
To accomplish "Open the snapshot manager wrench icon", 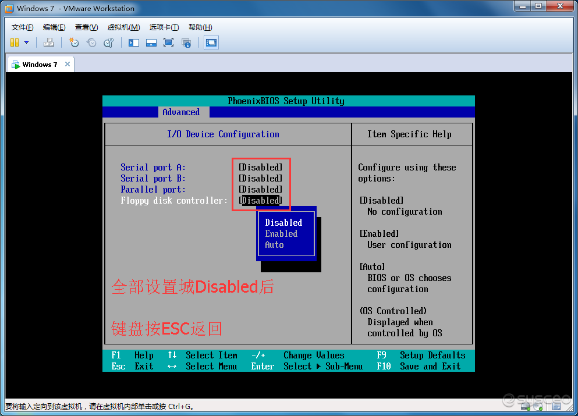I will (109, 42).
